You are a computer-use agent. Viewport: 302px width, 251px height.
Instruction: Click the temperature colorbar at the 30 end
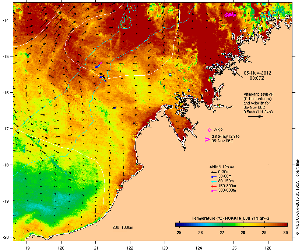(286, 224)
